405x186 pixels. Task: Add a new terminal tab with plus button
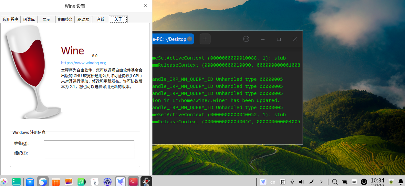point(205,39)
